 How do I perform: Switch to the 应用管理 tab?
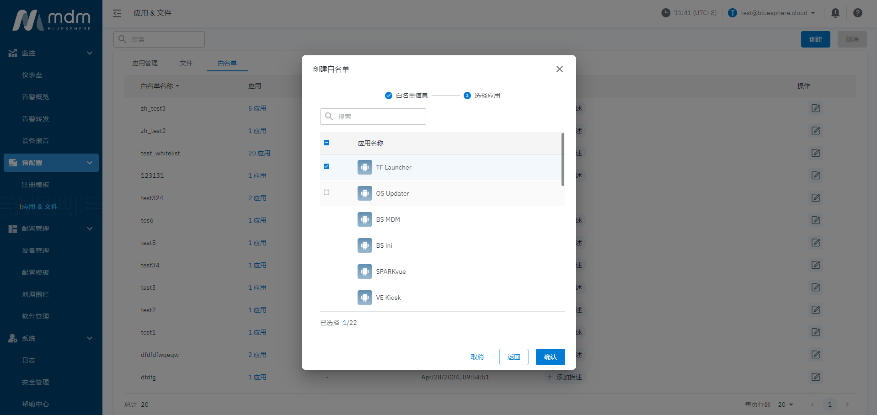[x=145, y=63]
